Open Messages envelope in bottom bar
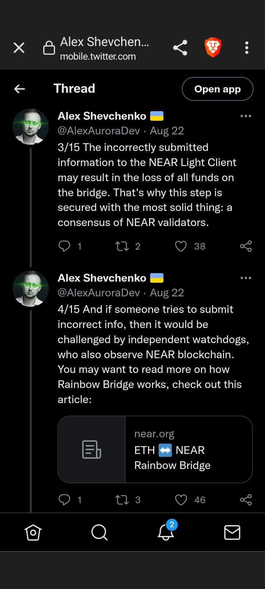Image resolution: width=265 pixels, height=589 pixels. tap(232, 532)
